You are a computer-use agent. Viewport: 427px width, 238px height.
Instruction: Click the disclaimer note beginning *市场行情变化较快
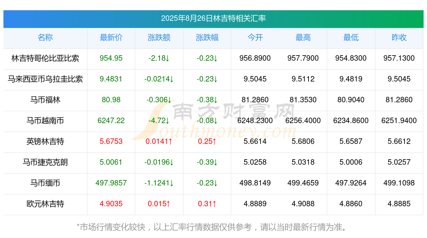click(213, 227)
